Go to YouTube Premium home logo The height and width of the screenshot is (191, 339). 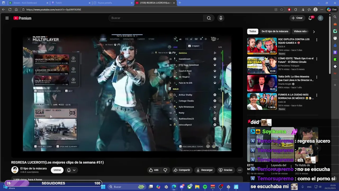[x=23, y=18]
